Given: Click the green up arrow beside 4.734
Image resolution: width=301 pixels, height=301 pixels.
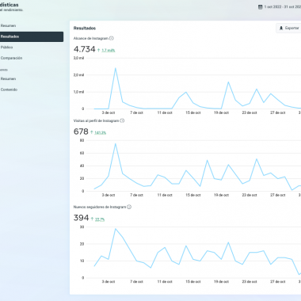Looking at the screenshot, I should [x=98, y=50].
